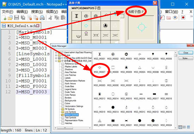194x134 pixels.
Task: Select the MSD_M001A filled circle symbol
Action: click(x=113, y=109)
